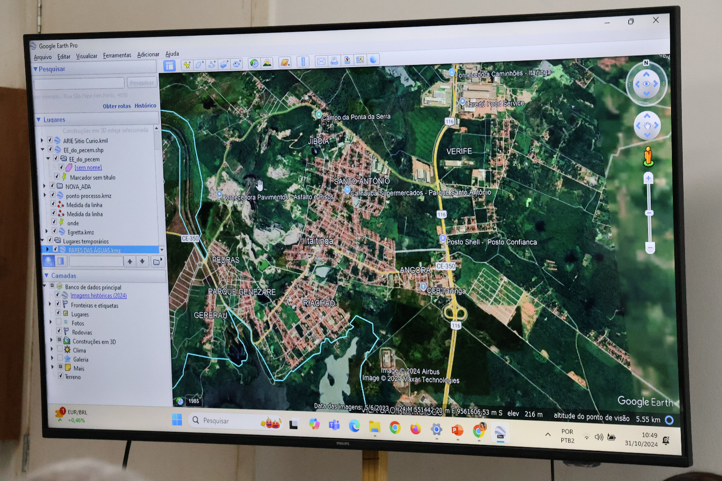Expand PARES DAS ÁGUAS.kmz node
Screen dimensions: 722x481
click(x=47, y=249)
